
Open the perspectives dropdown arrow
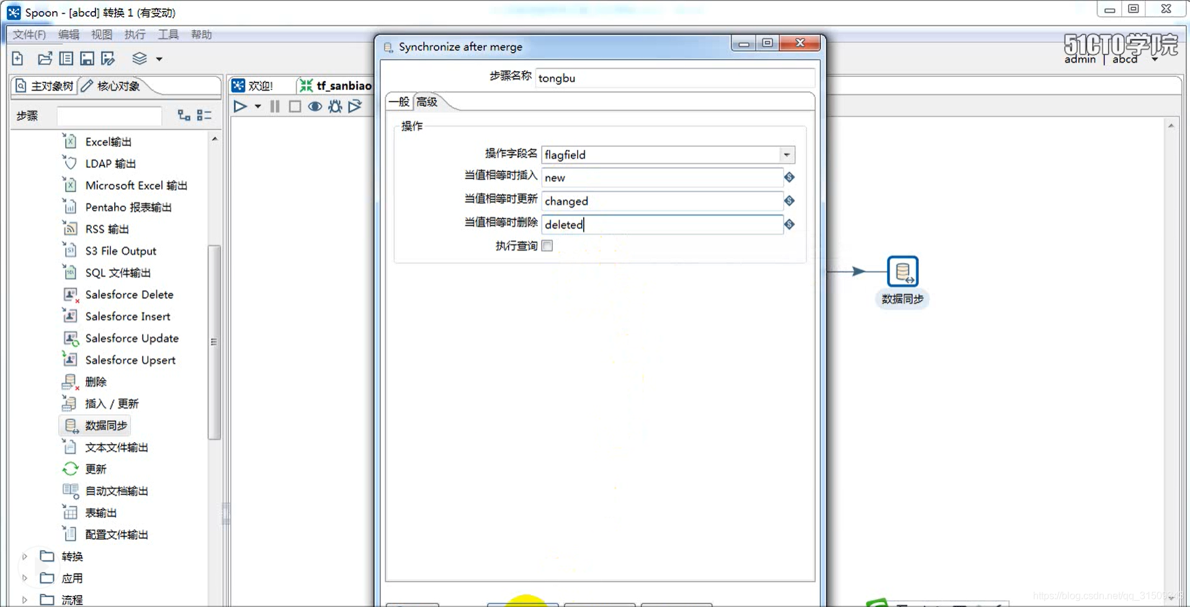point(159,59)
